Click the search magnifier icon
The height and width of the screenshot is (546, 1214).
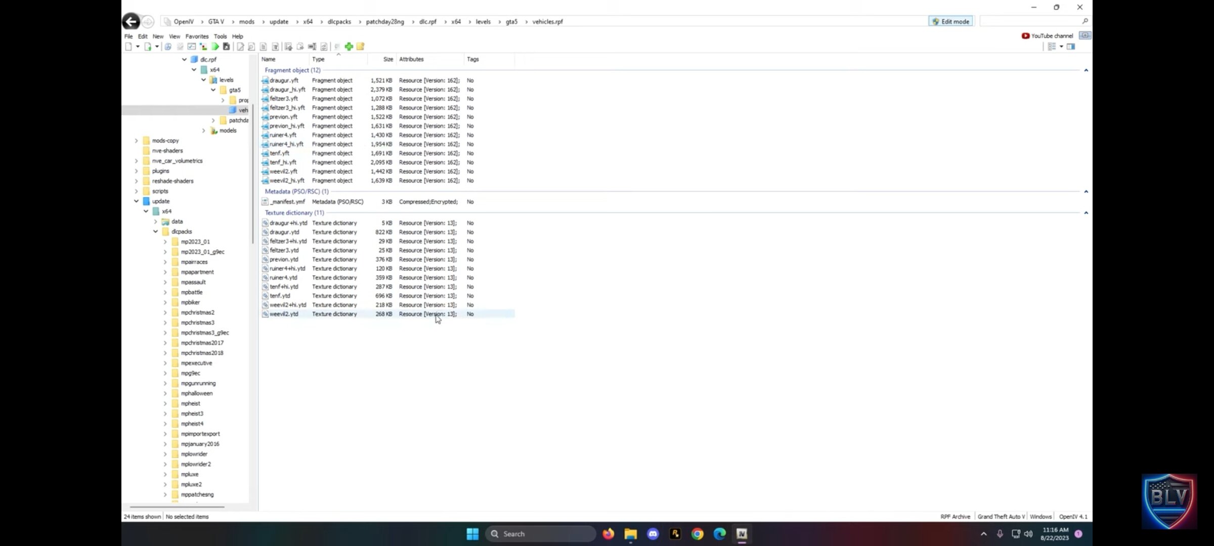pyautogui.click(x=1085, y=21)
